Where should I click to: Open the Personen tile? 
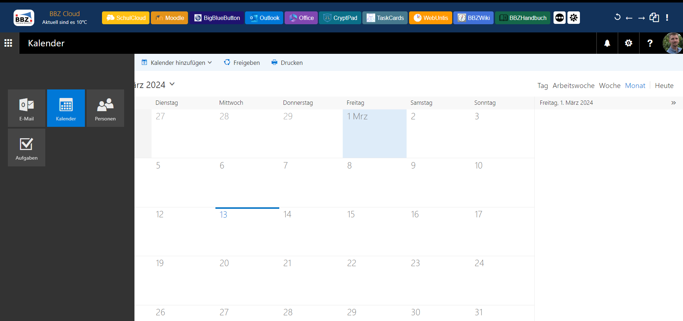[x=105, y=108]
